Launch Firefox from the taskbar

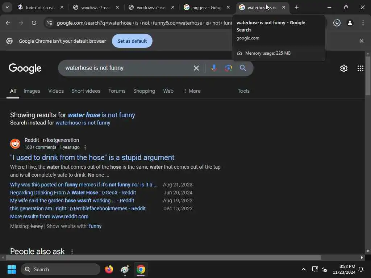click(109, 269)
